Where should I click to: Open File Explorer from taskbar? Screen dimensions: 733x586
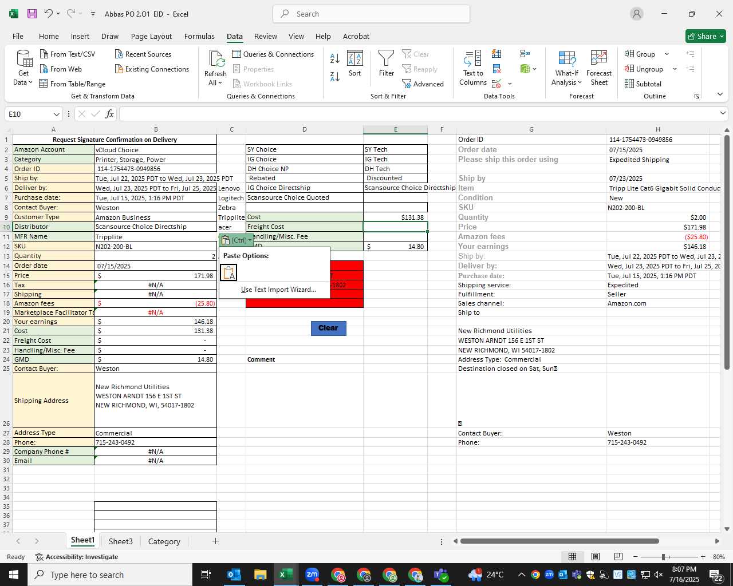[x=260, y=575]
